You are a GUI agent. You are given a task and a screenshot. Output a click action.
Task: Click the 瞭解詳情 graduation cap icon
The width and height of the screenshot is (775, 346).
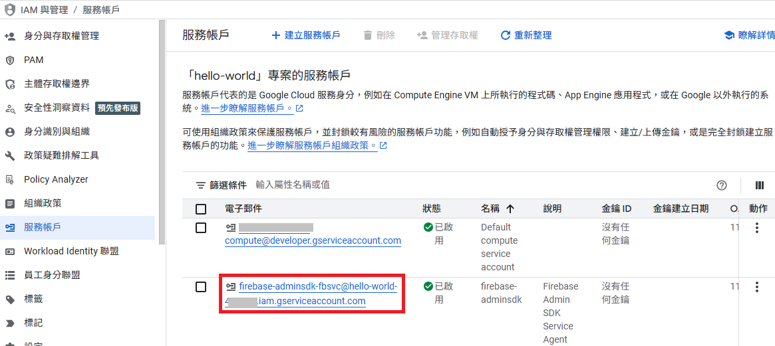coord(729,35)
